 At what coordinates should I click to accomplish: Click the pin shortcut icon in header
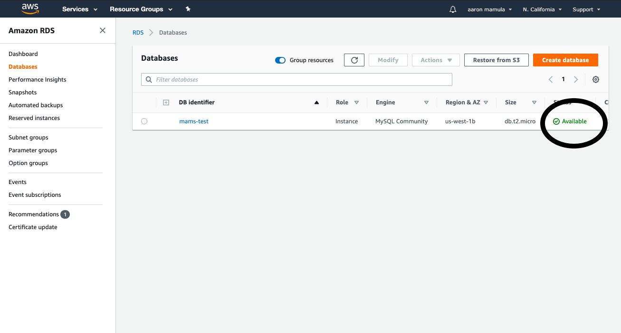pyautogui.click(x=188, y=9)
